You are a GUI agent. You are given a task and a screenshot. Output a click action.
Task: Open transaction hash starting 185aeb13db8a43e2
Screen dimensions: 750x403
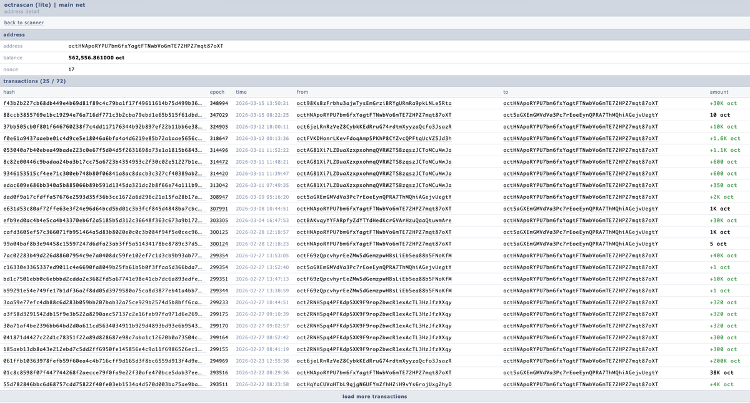coord(103,349)
